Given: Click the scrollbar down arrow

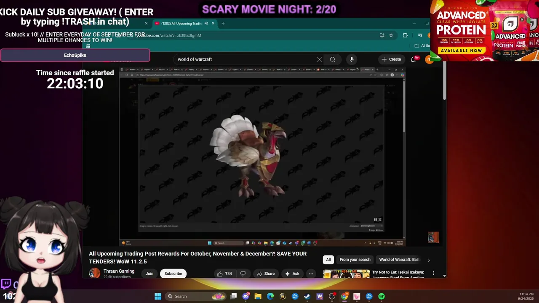Looking at the screenshot, I should (x=444, y=276).
